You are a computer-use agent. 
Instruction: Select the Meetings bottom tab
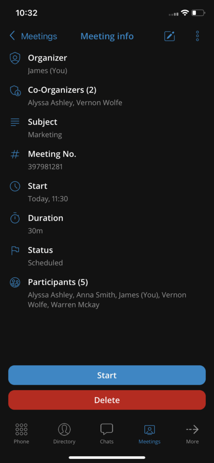coord(150,433)
